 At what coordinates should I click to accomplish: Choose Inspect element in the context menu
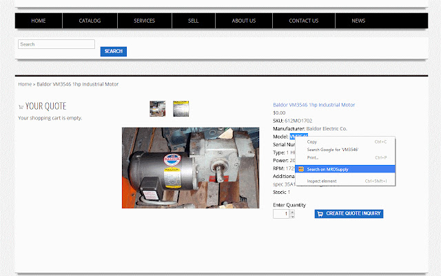[345, 181]
